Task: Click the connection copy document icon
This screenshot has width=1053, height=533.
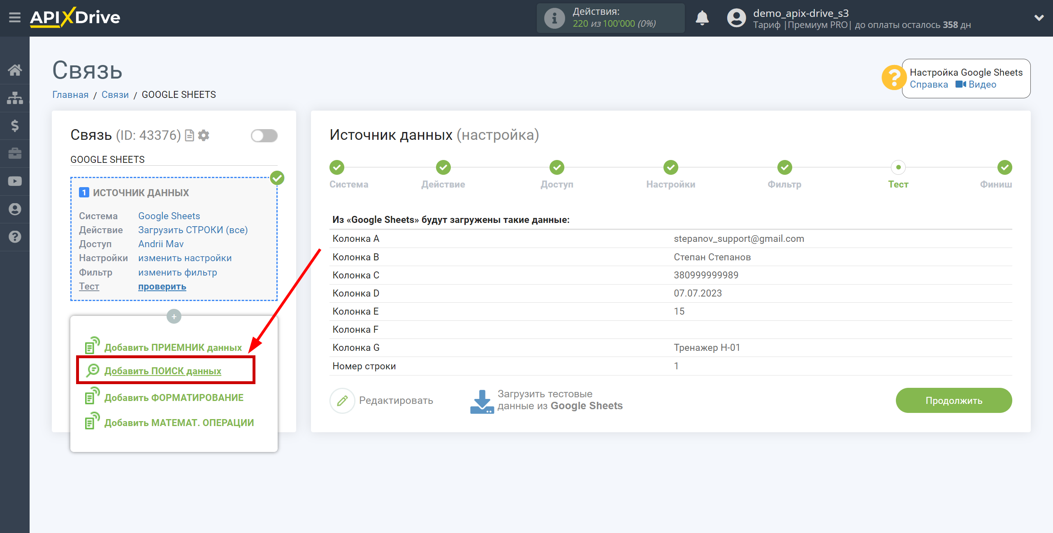Action: (x=189, y=135)
